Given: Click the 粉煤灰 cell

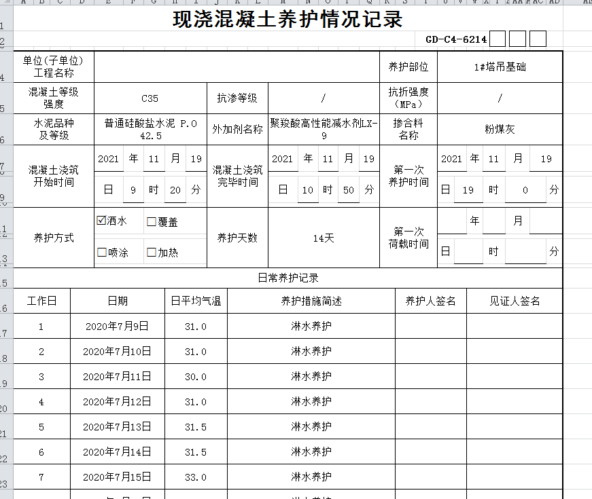Looking at the screenshot, I should [500, 130].
